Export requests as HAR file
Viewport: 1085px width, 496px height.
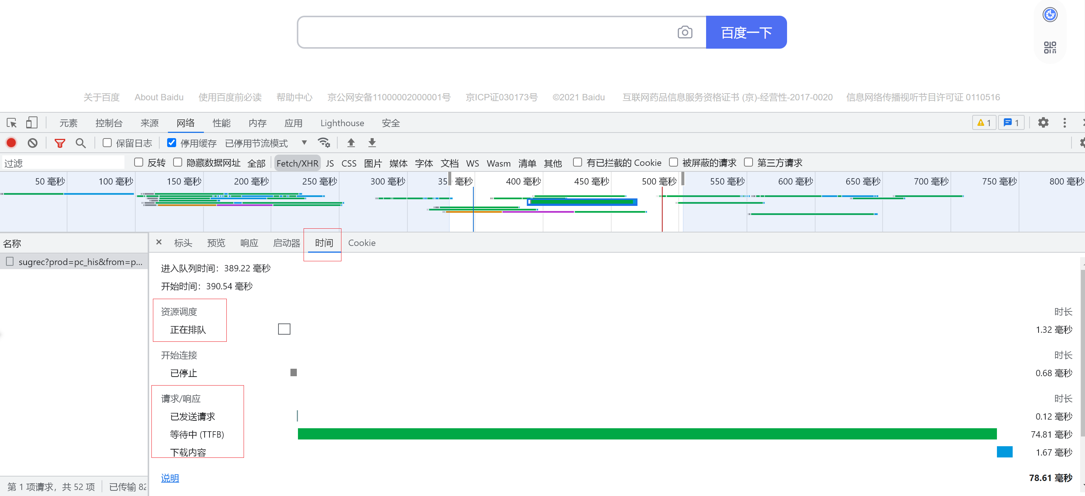coord(372,143)
